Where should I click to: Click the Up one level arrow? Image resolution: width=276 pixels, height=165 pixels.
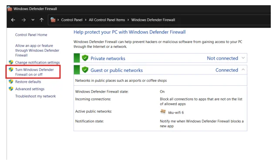pyautogui.click(x=41, y=20)
